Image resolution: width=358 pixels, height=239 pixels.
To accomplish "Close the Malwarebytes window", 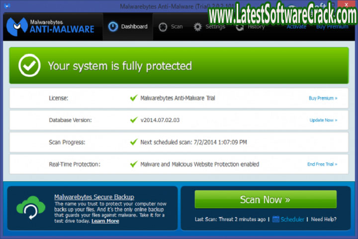I will point(346,4).
